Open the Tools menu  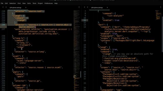[x=34, y=3]
